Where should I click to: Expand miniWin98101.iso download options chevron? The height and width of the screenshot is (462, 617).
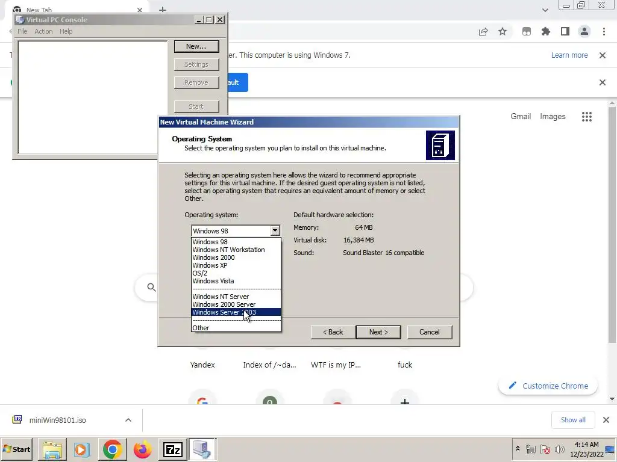(128, 420)
